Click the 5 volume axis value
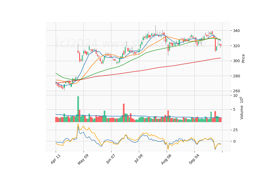This screenshot has height=184, width=256. (234, 109)
